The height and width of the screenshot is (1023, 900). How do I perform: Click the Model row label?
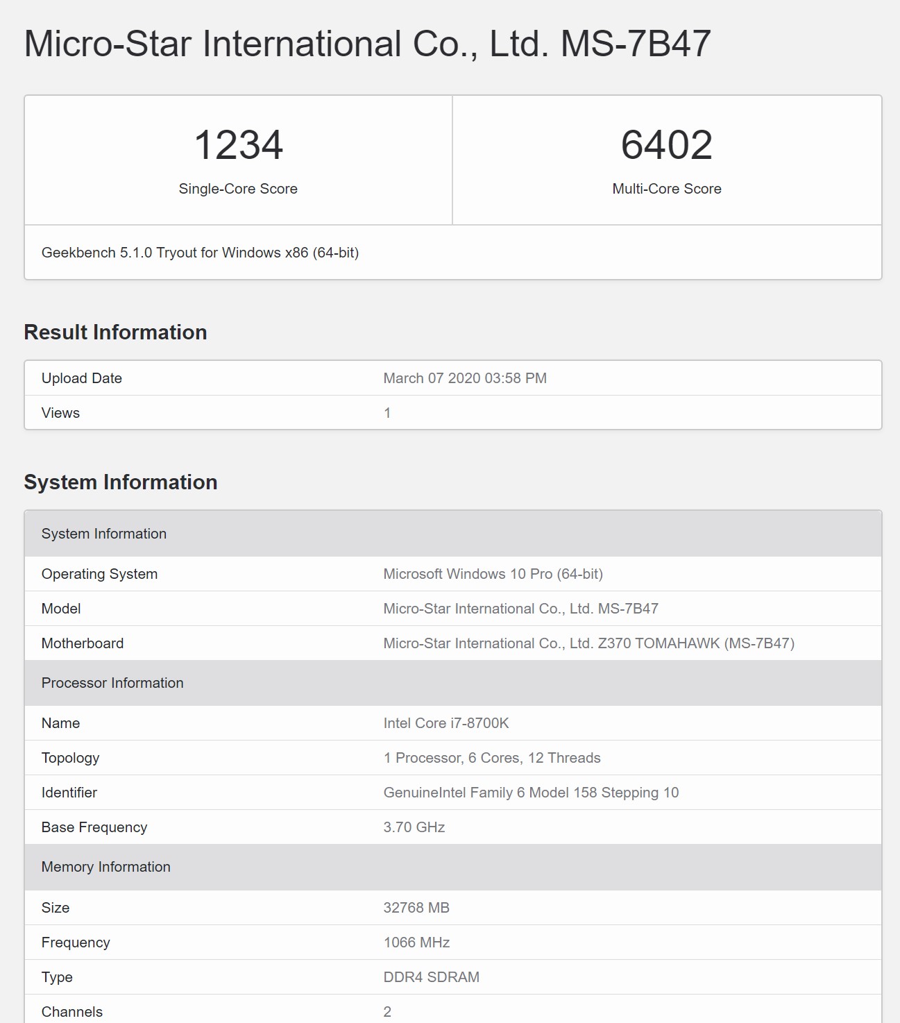pyautogui.click(x=61, y=609)
